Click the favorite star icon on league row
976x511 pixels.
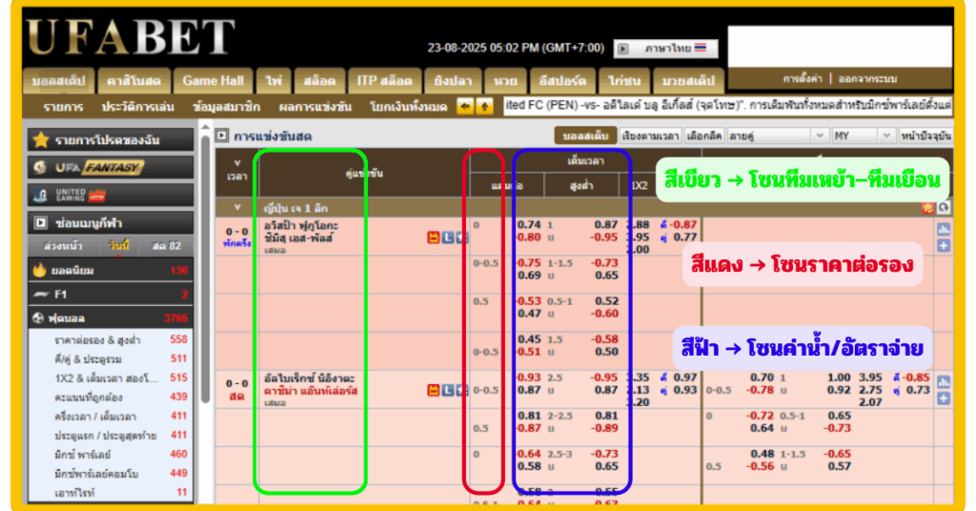[928, 208]
